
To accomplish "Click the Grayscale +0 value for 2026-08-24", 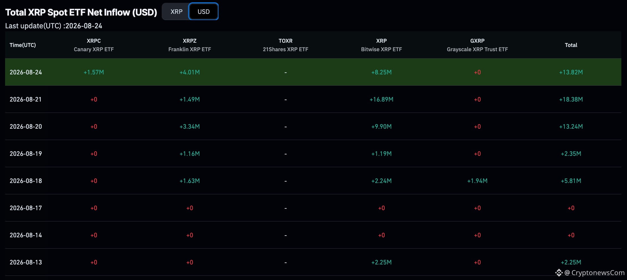I will [477, 72].
